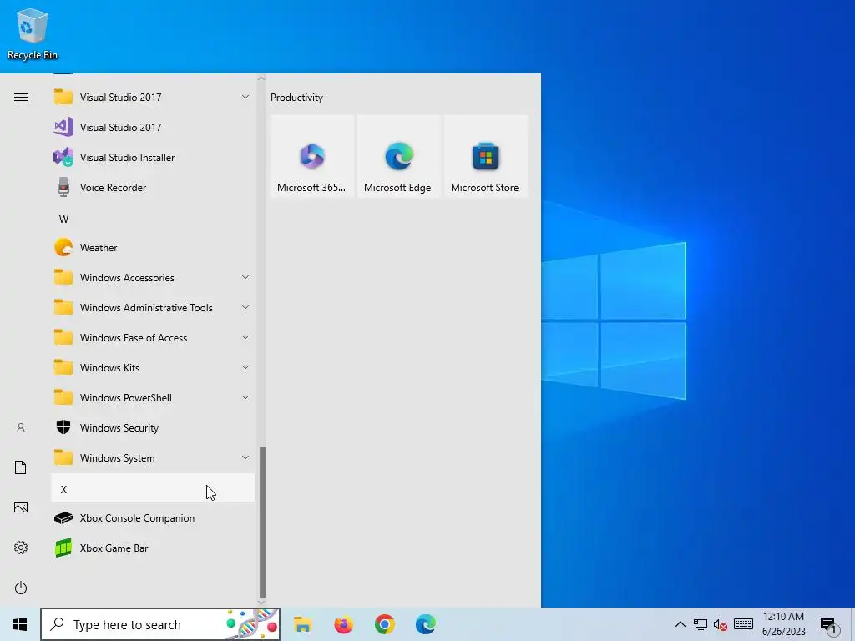Show hidden tray icons chevron

[680, 624]
